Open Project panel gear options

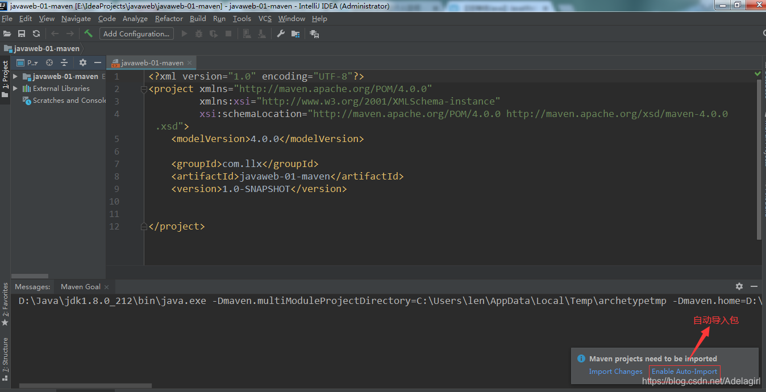(83, 62)
